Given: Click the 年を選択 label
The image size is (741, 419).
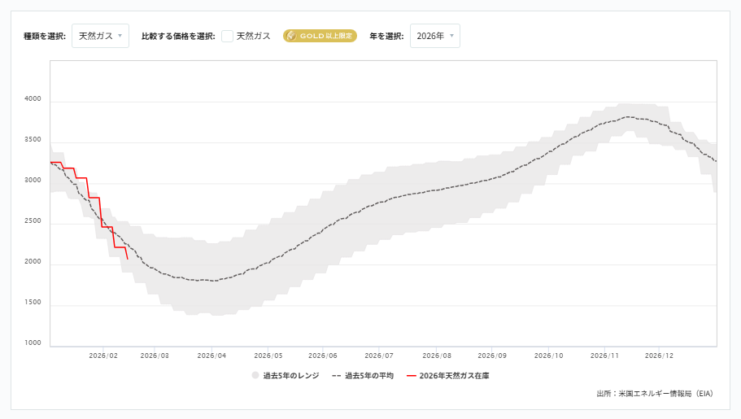Looking at the screenshot, I should [386, 36].
